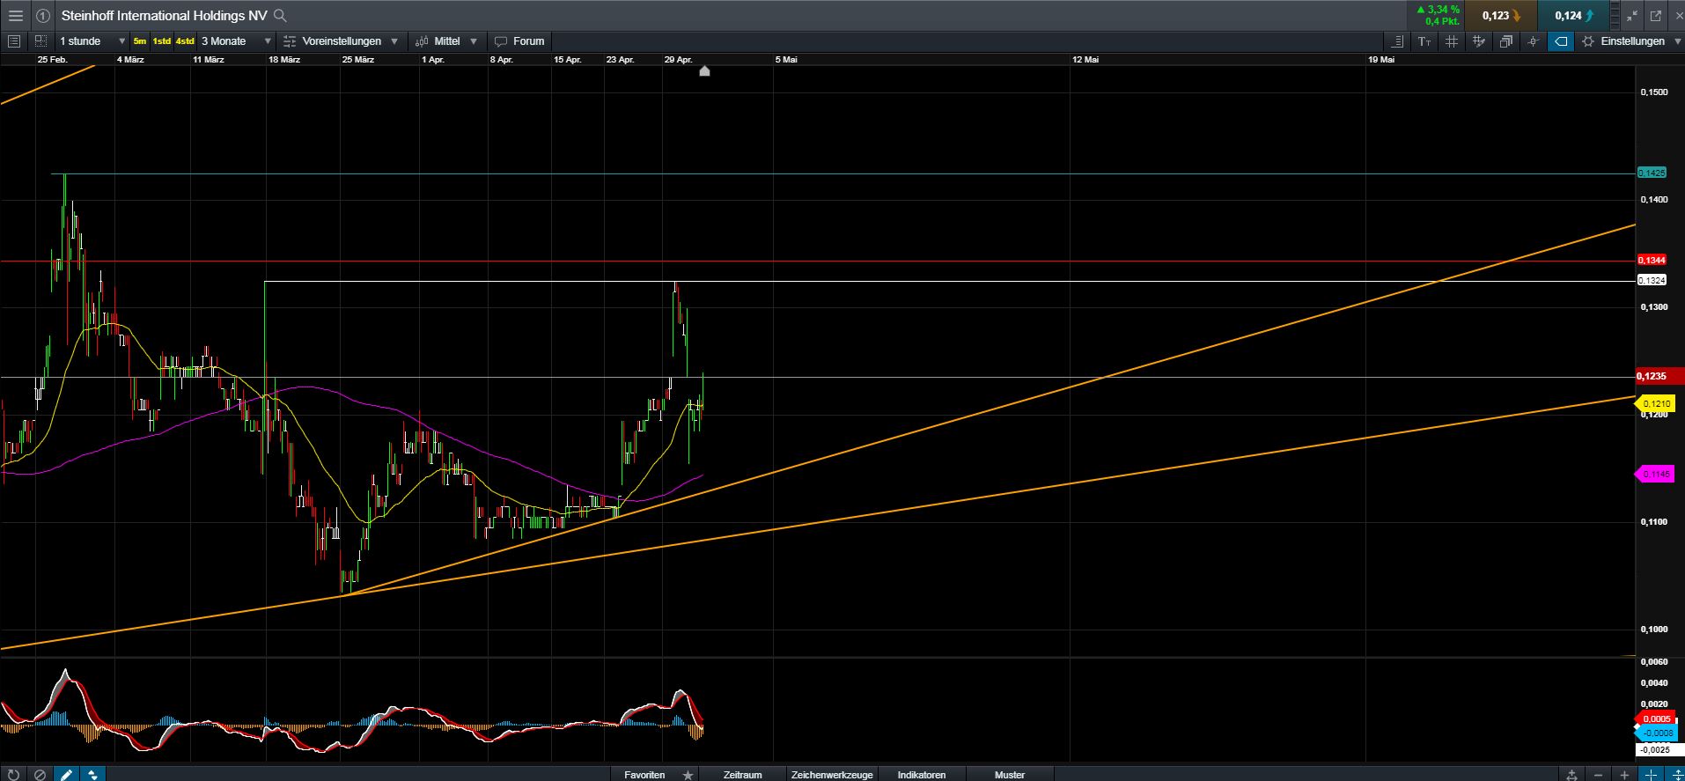Click the horizontal fit crosshair icon

[1651, 775]
